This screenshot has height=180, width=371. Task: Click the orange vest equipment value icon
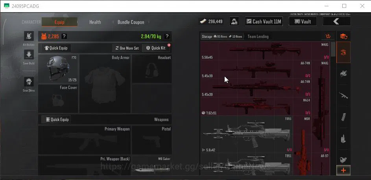click(x=44, y=37)
